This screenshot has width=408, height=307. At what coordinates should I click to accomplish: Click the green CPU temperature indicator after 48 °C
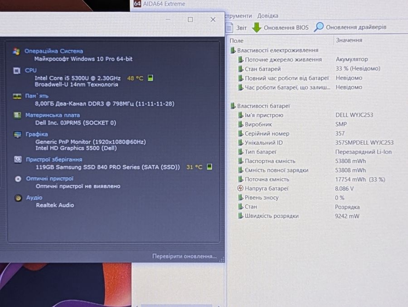[150, 78]
